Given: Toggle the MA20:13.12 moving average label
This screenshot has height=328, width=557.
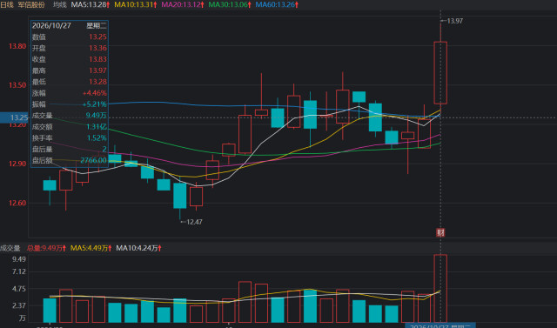Looking at the screenshot, I should (181, 5).
